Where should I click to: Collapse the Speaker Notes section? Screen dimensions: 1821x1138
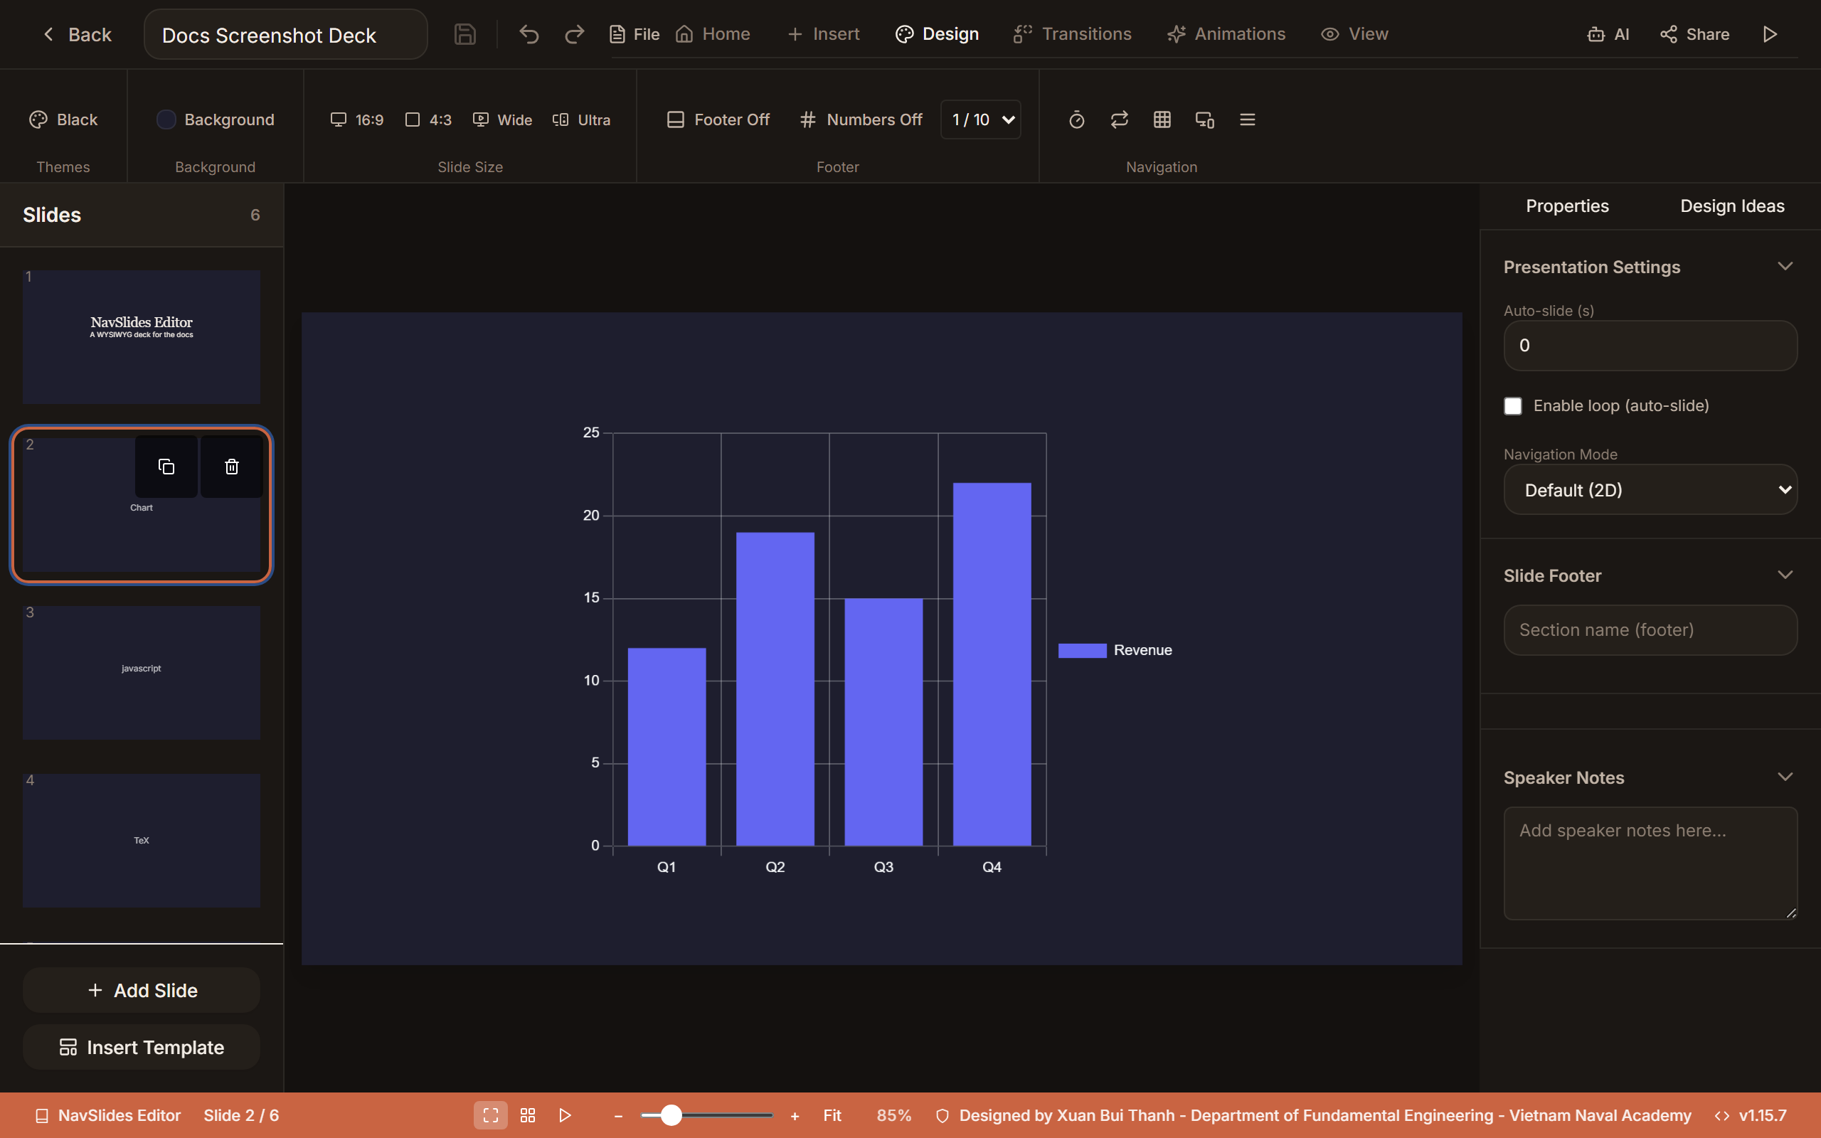click(x=1785, y=777)
